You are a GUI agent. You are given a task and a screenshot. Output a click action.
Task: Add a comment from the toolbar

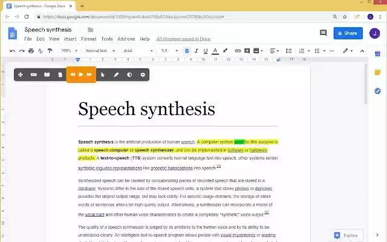click(247, 51)
